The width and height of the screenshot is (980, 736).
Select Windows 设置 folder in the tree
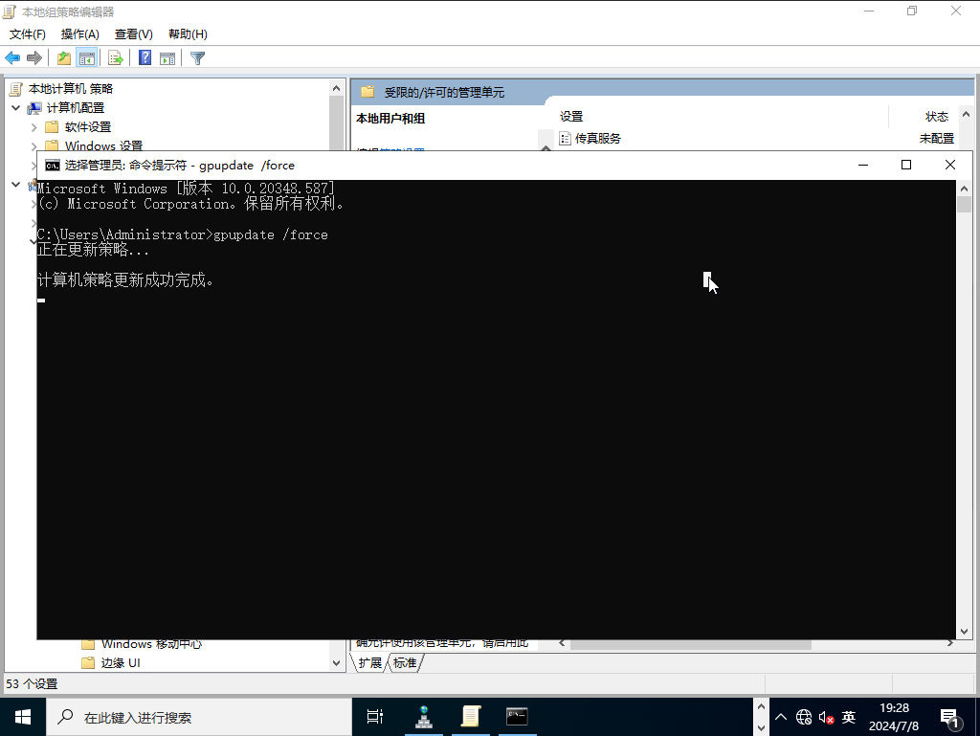tap(103, 145)
